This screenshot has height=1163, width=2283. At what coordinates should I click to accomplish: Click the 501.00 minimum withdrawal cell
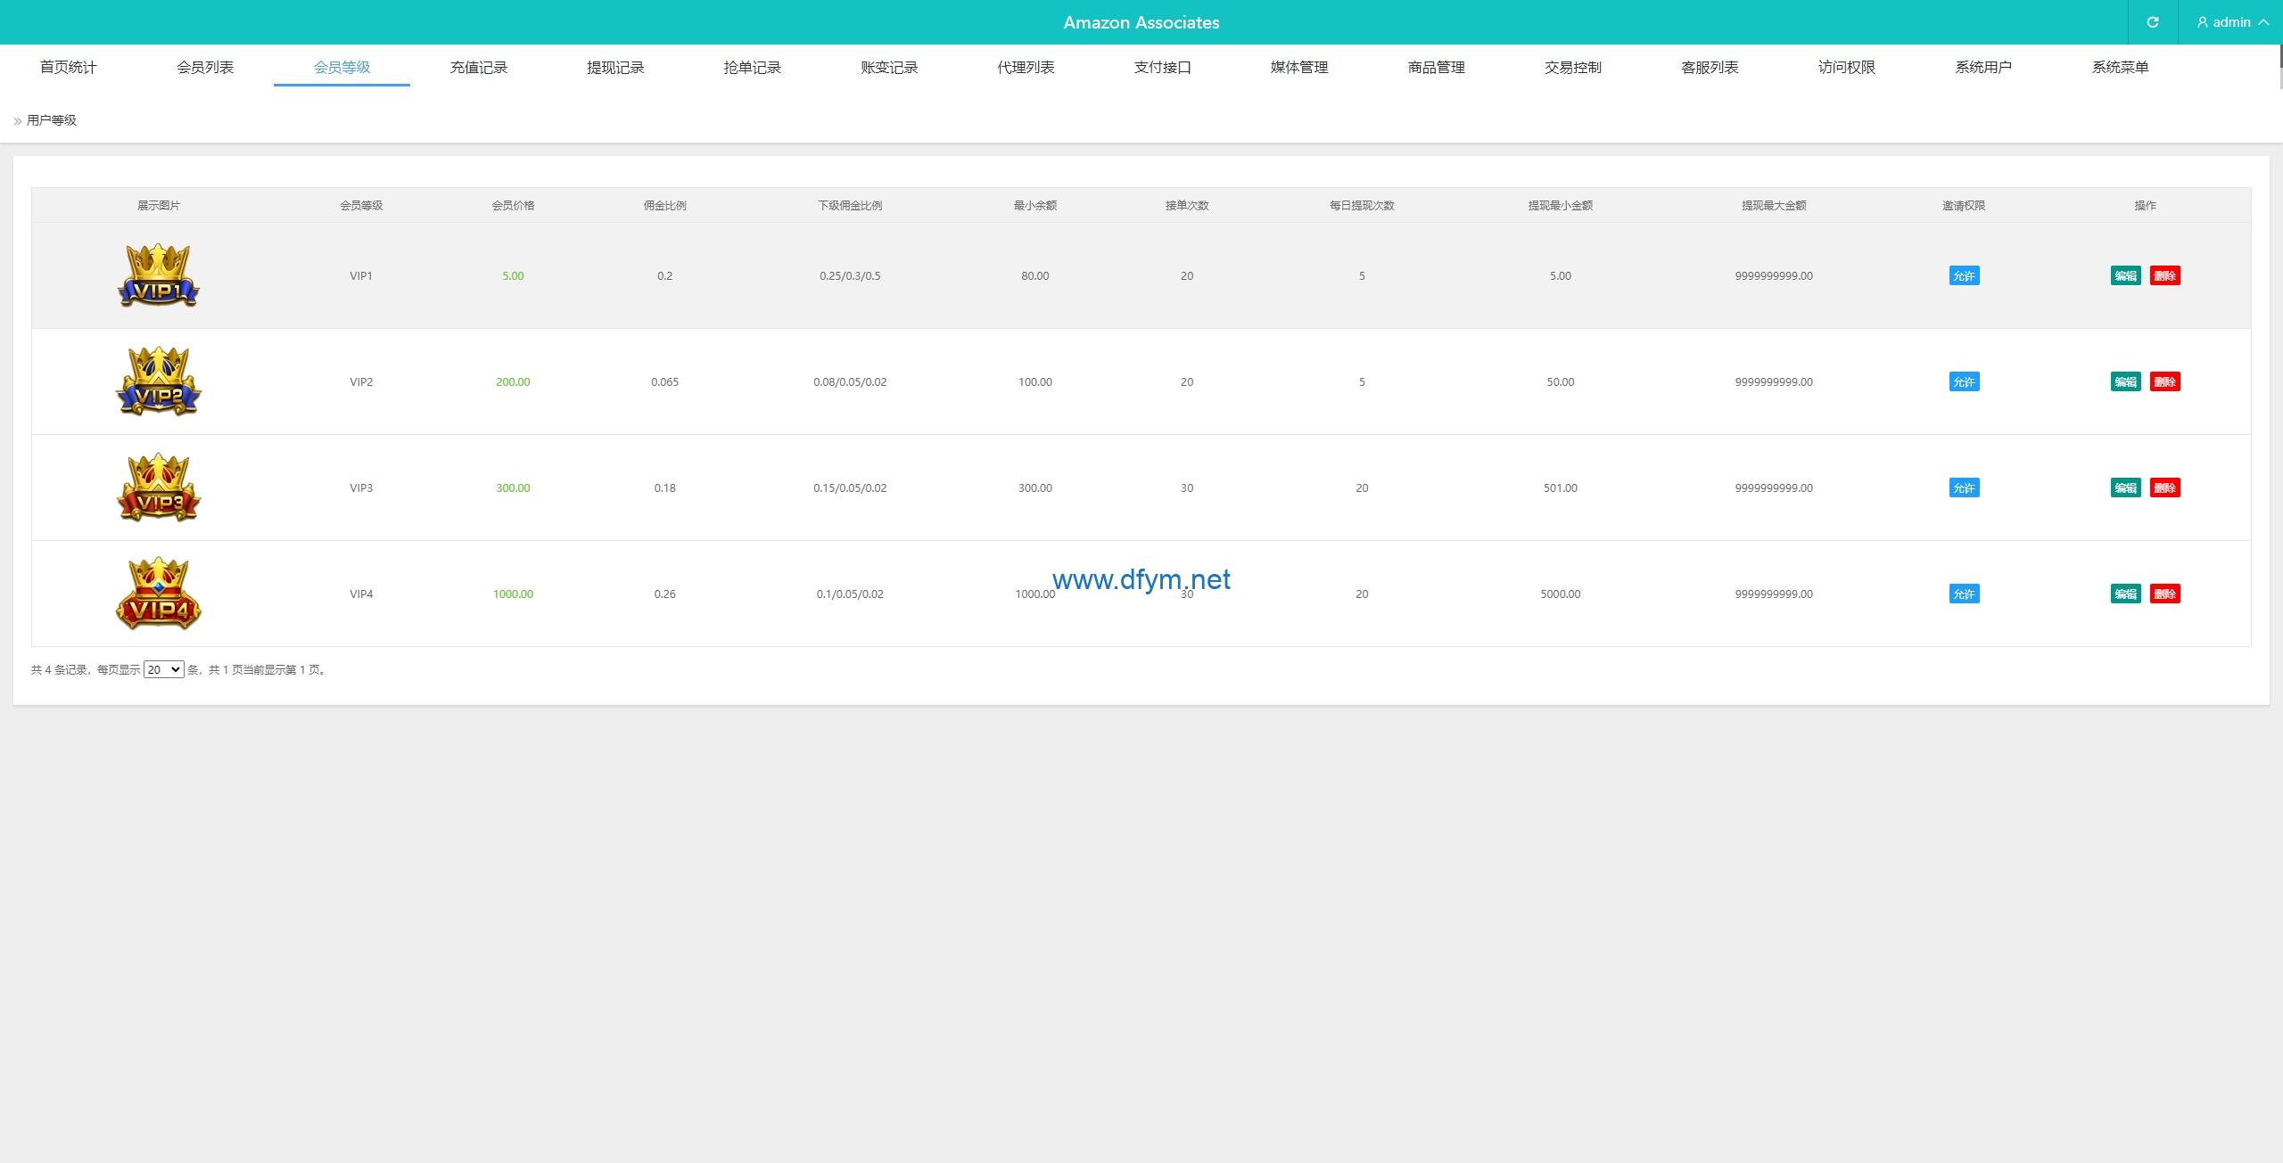click(x=1561, y=487)
